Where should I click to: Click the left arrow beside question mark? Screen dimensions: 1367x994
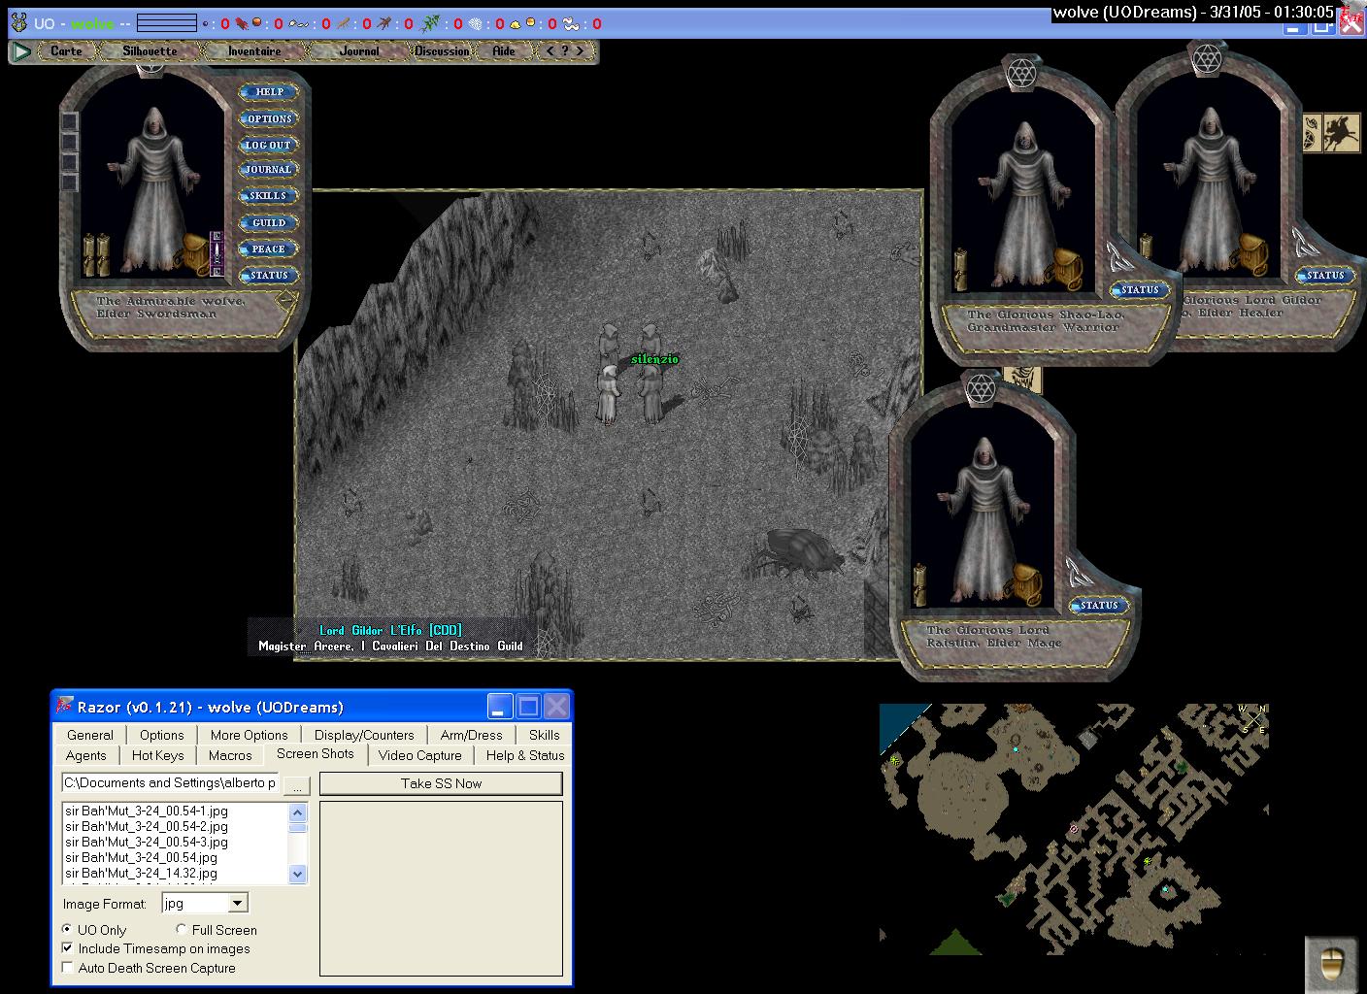point(550,51)
